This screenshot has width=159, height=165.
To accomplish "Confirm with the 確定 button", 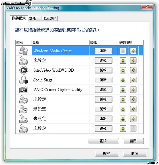I will (x=107, y=154).
